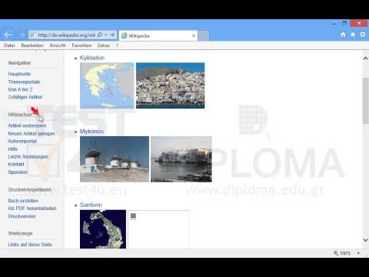Screen dimensions: 369x277
Task: Open the Kykladen article link
Action: 92,58
